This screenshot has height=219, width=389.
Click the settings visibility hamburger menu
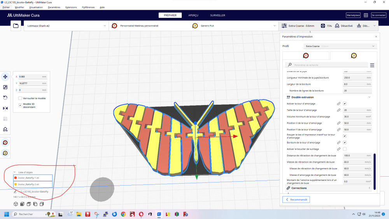point(372,65)
